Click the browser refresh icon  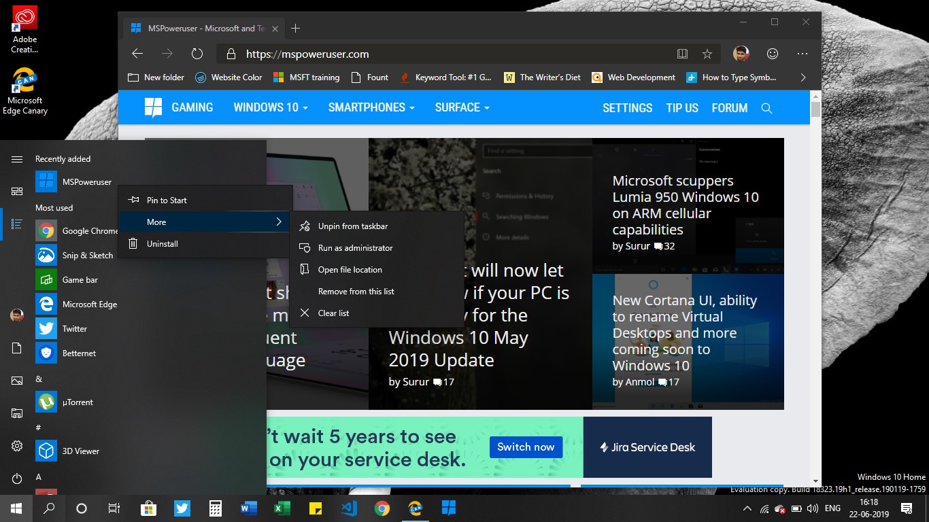[x=197, y=54]
